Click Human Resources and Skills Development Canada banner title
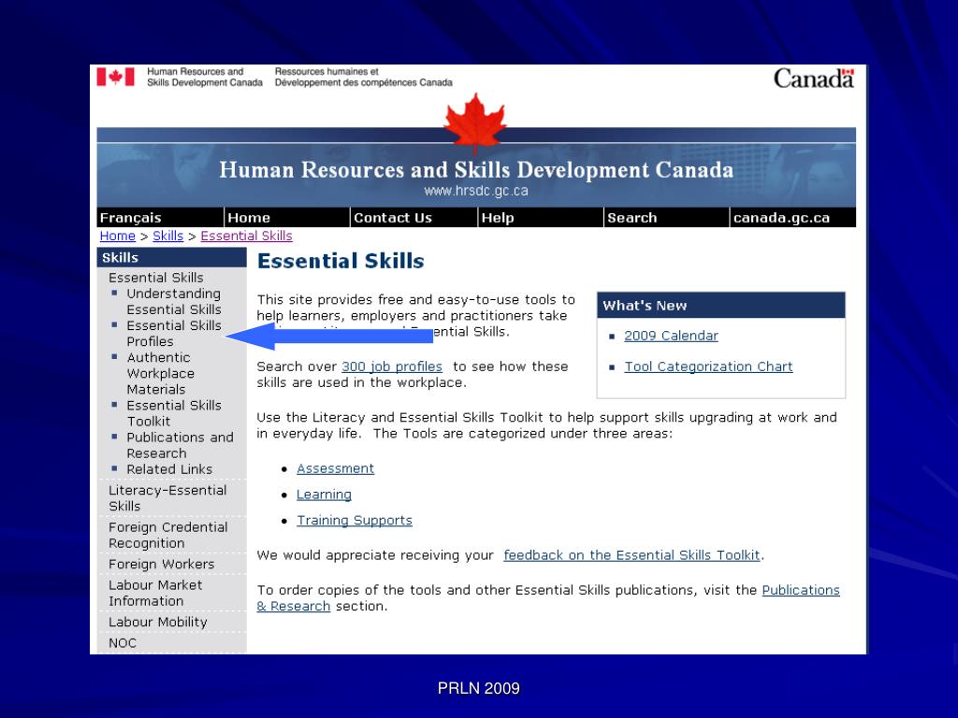958x718 pixels. [476, 170]
